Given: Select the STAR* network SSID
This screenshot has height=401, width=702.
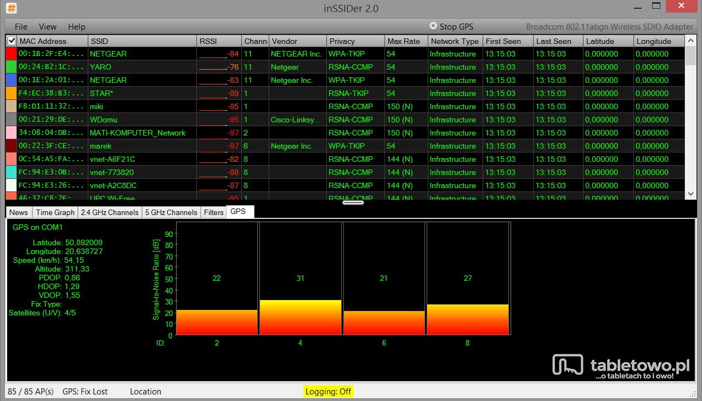Looking at the screenshot, I should tap(101, 93).
